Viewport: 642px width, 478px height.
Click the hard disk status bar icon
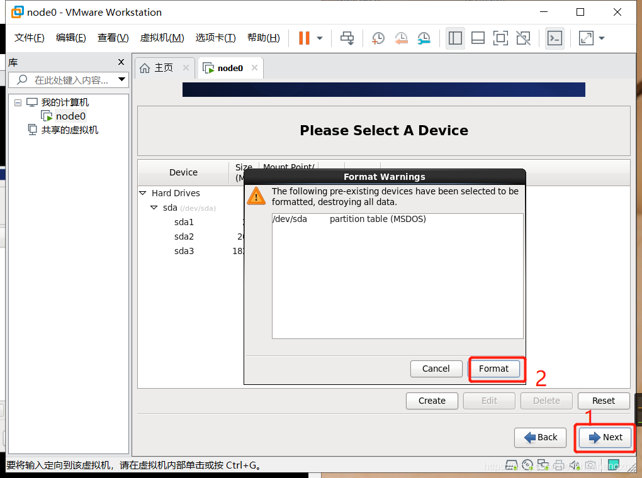(512, 465)
